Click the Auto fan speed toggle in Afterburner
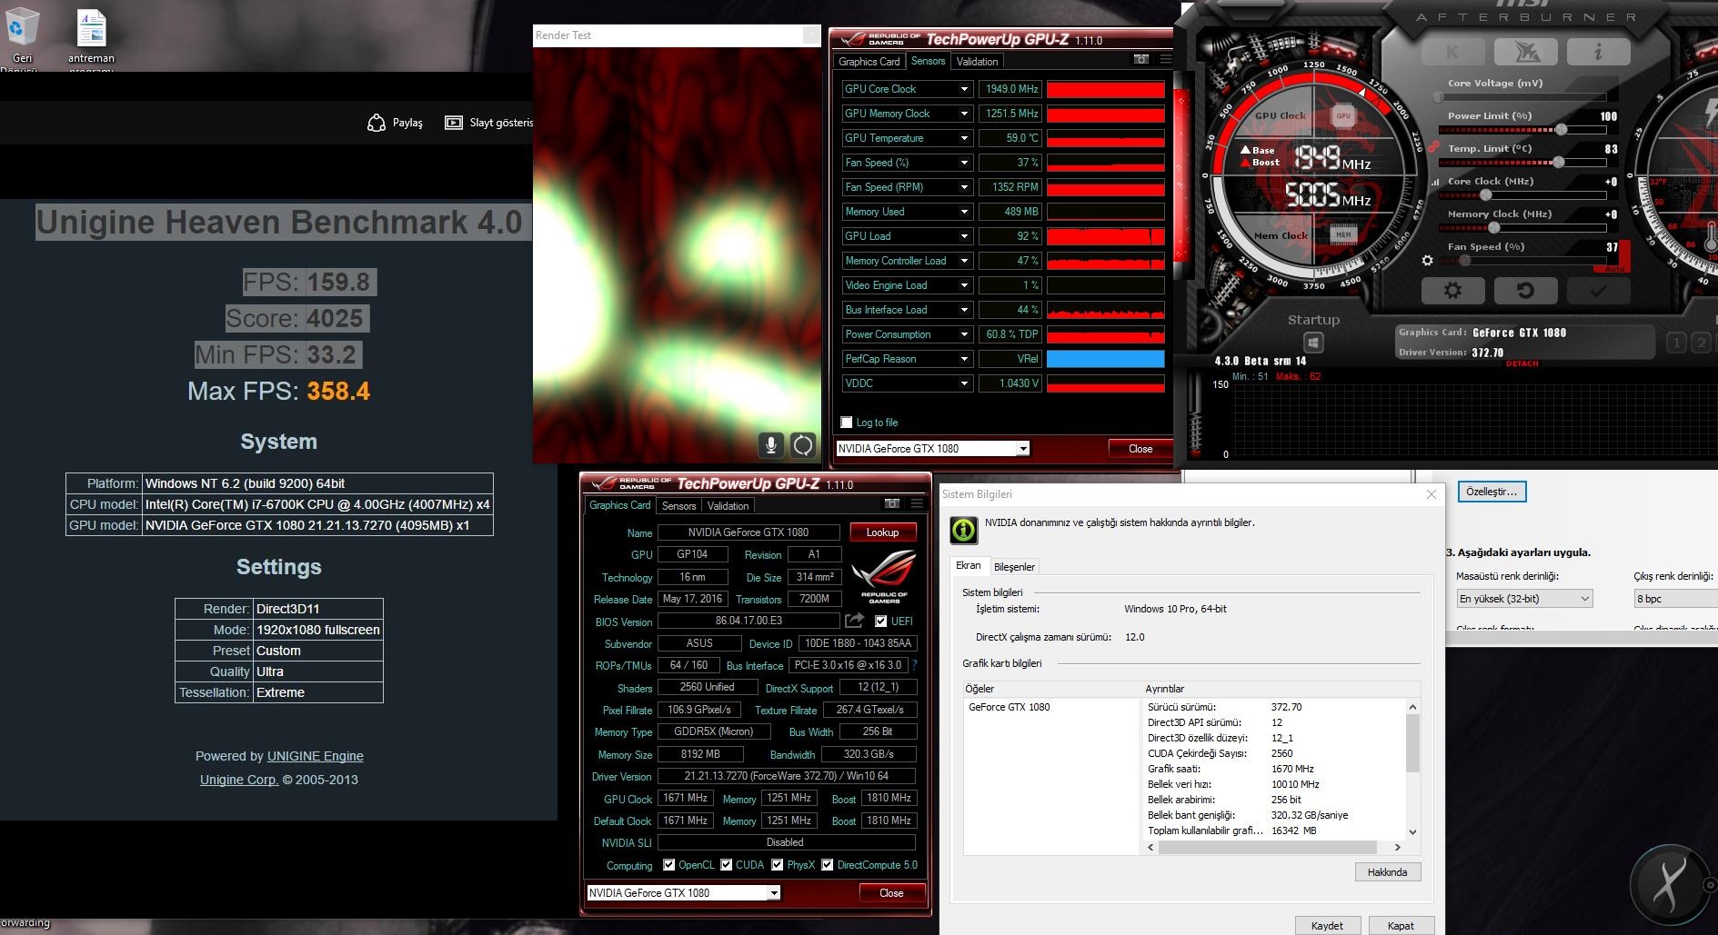Screen dimensions: 1718x935 (x=1614, y=269)
